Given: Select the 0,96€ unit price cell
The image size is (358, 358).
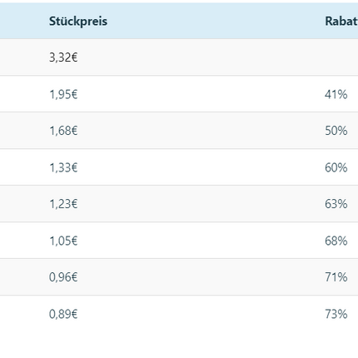Looking at the screenshot, I should point(63,277).
